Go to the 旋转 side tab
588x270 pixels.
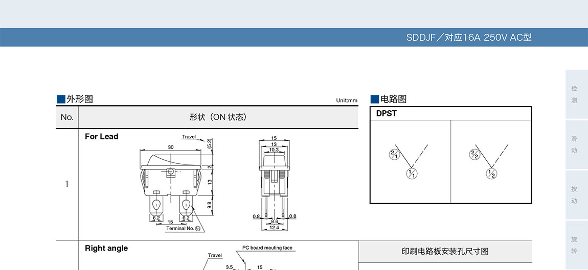[x=574, y=245]
